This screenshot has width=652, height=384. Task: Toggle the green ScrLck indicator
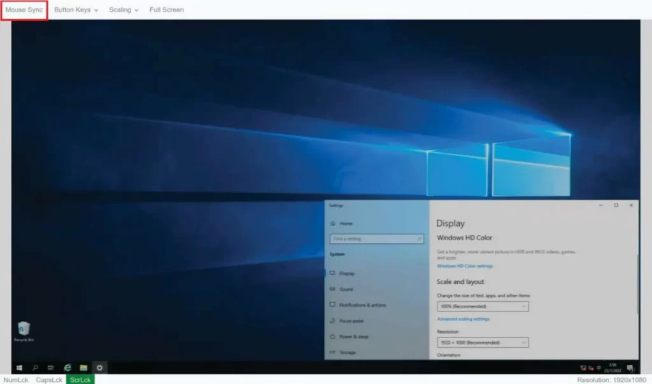[80, 380]
